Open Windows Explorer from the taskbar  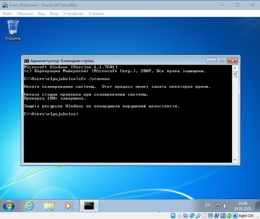click(49, 206)
